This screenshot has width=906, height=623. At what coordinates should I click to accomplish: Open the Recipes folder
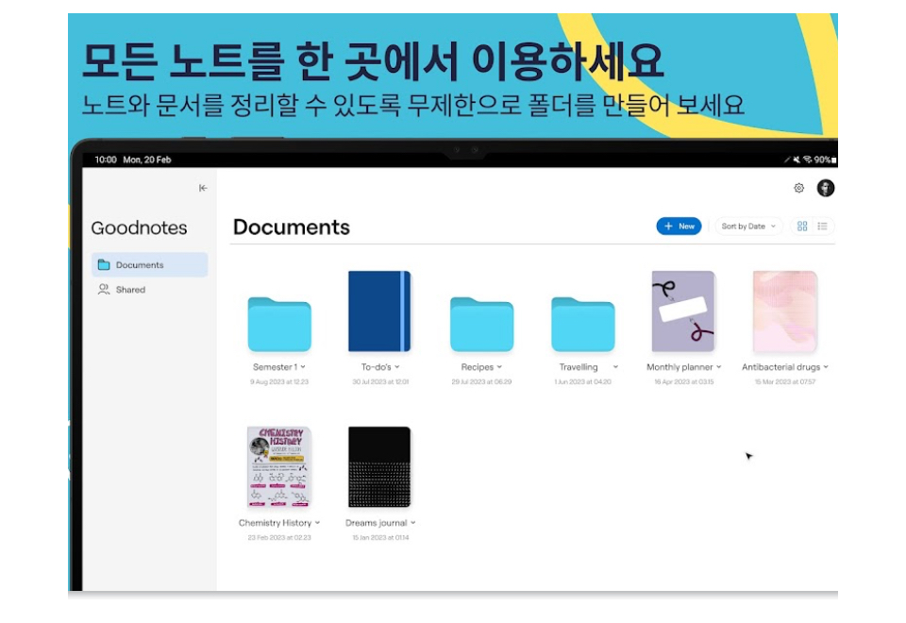(481, 324)
